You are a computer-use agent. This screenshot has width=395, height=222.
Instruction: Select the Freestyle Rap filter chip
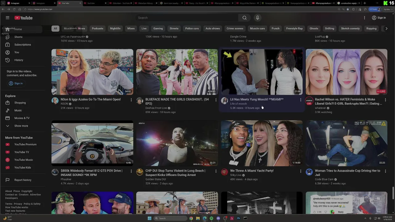[x=294, y=28]
